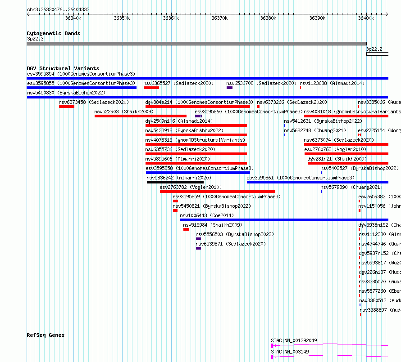Click nsv5836242 (Almarri2020) label
The height and width of the screenshot is (362, 401).
click(179, 178)
